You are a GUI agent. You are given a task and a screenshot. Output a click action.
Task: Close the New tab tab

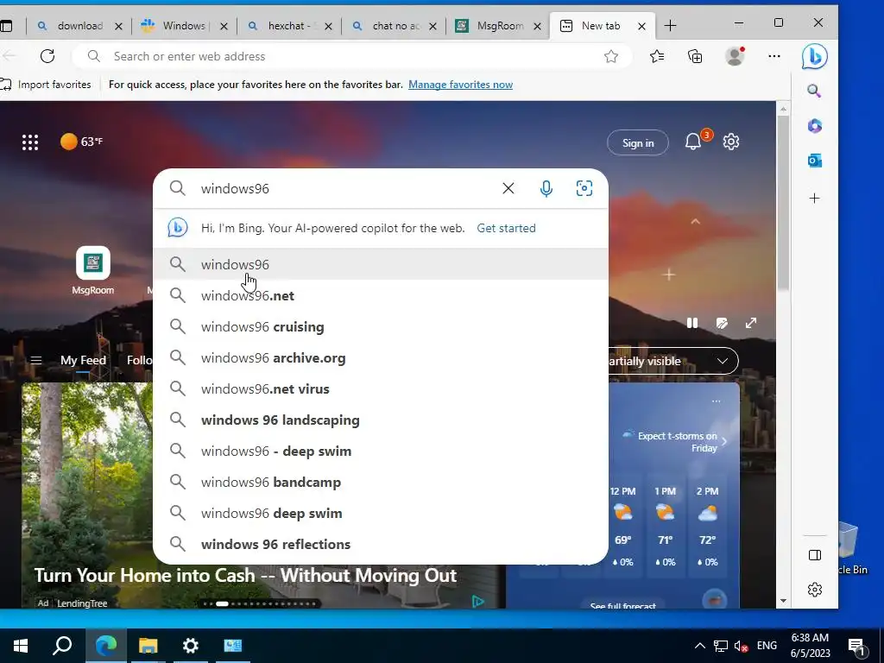tap(641, 26)
